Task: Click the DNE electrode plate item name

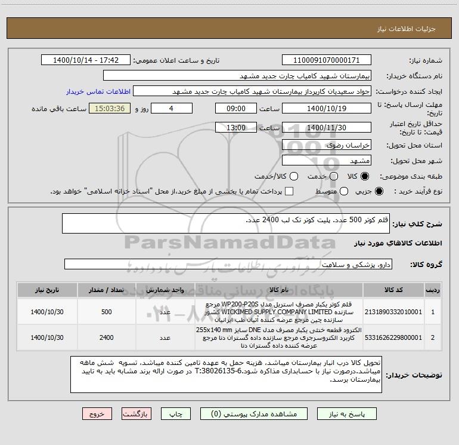Action: coord(279,337)
